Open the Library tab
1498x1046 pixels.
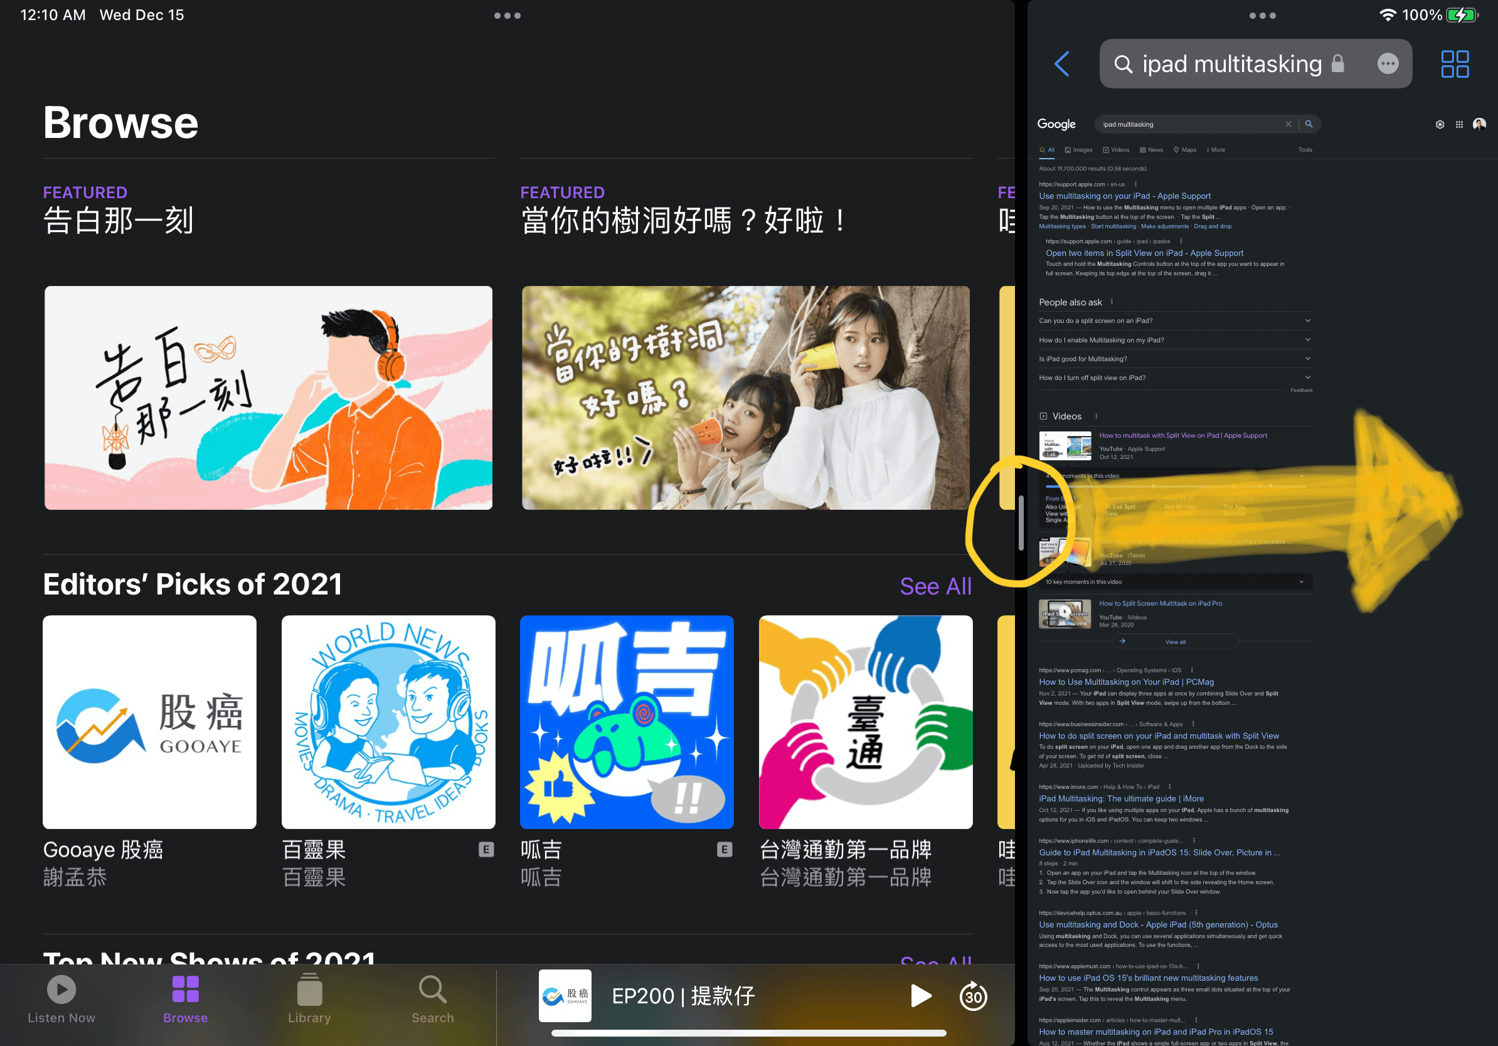click(x=309, y=999)
